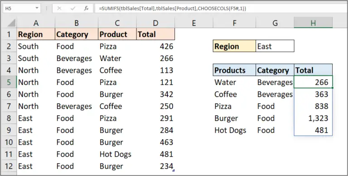Select row 2 header

[9, 46]
